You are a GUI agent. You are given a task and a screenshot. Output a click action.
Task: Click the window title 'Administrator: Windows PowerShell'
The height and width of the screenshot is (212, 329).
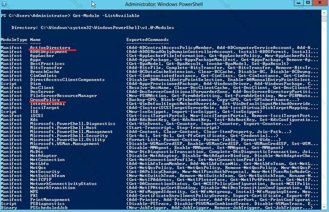click(164, 4)
